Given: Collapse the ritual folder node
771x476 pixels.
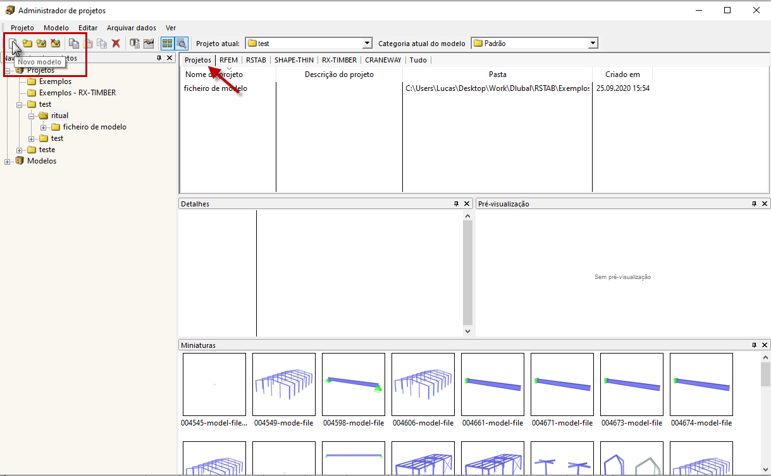Looking at the screenshot, I should point(32,116).
